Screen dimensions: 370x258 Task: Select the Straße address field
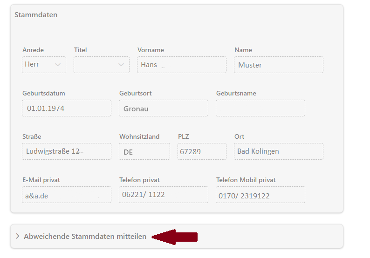(x=67, y=151)
